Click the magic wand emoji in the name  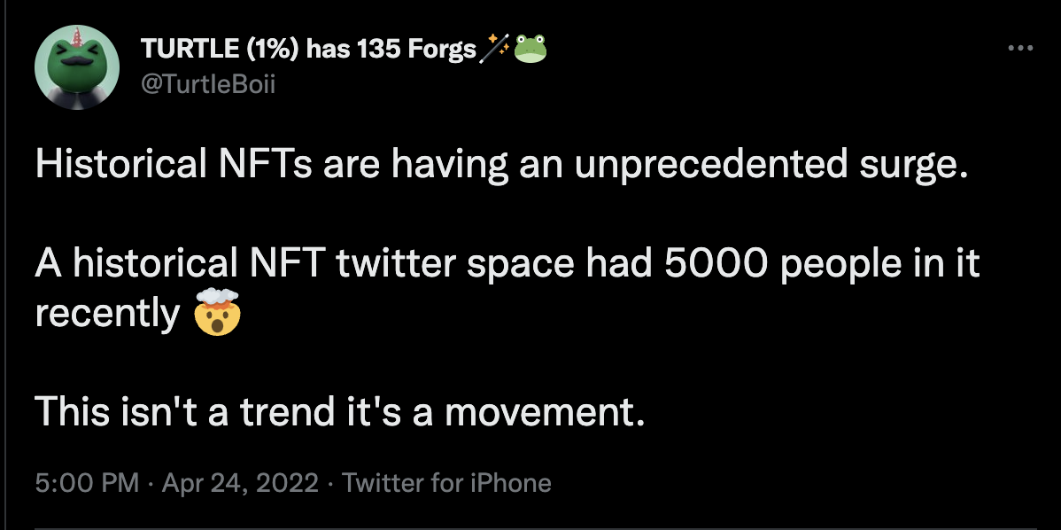(494, 51)
